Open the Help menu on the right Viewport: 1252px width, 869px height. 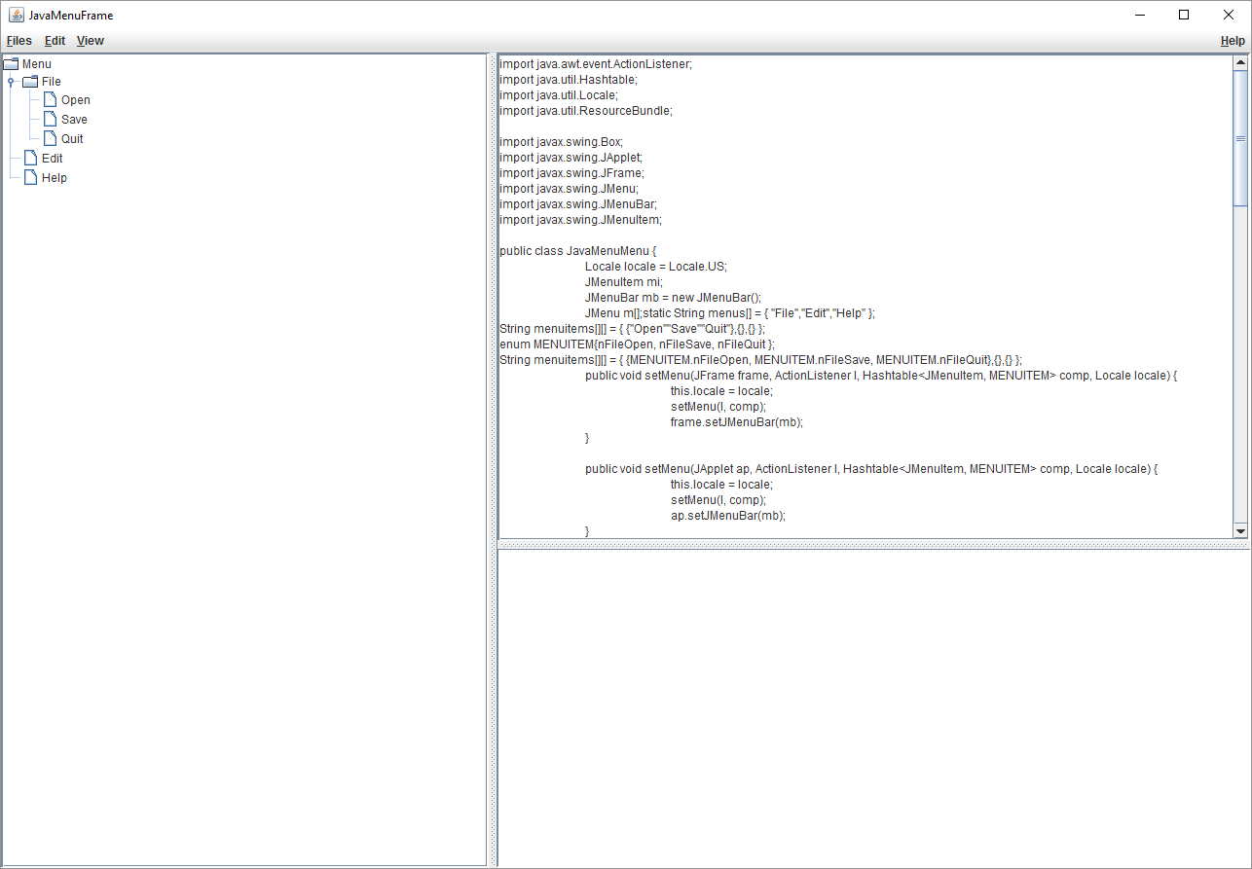pyautogui.click(x=1232, y=41)
